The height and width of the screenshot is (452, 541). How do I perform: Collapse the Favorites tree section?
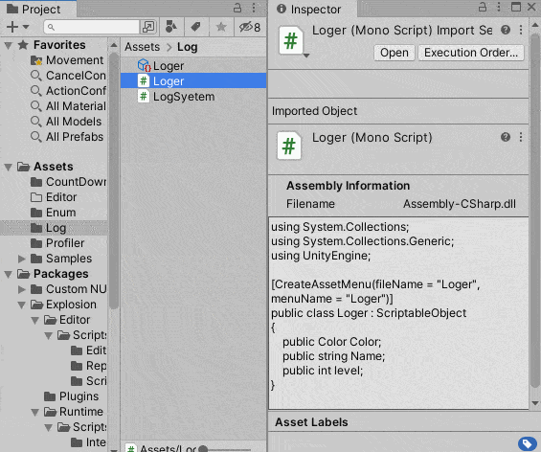click(x=9, y=45)
